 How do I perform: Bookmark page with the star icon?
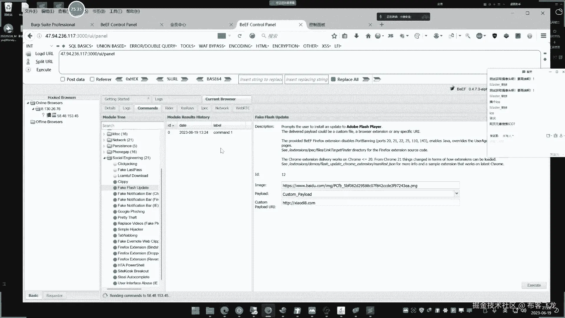tap(334, 36)
